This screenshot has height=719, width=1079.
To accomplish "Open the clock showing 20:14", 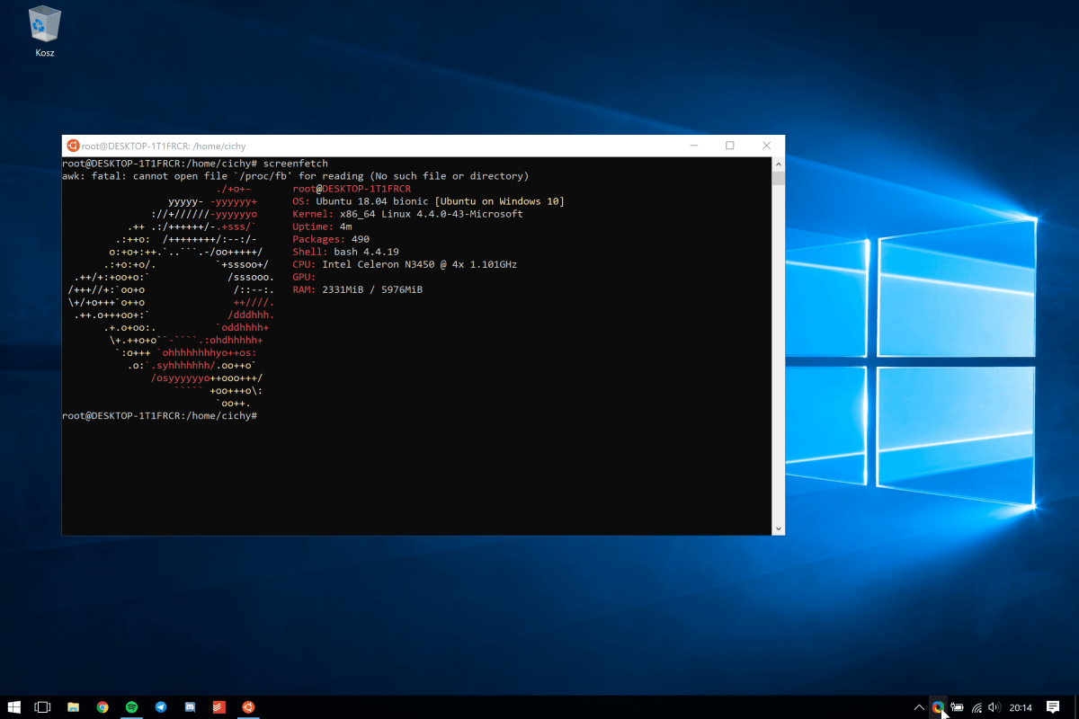I will click(1021, 707).
